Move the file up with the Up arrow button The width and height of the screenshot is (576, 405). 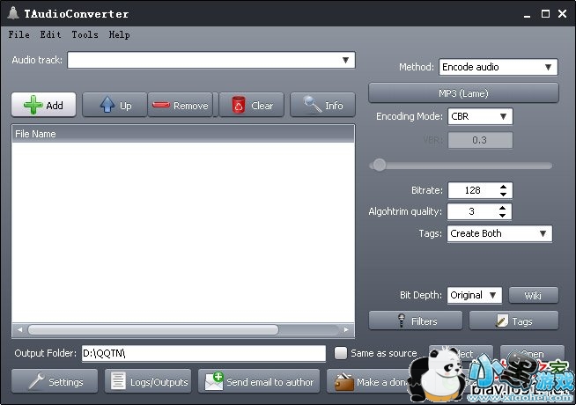pyautogui.click(x=114, y=106)
